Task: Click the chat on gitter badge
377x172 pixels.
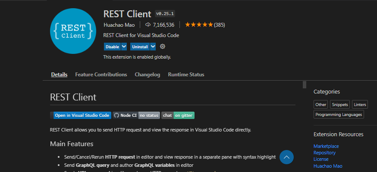Action: click(178, 115)
